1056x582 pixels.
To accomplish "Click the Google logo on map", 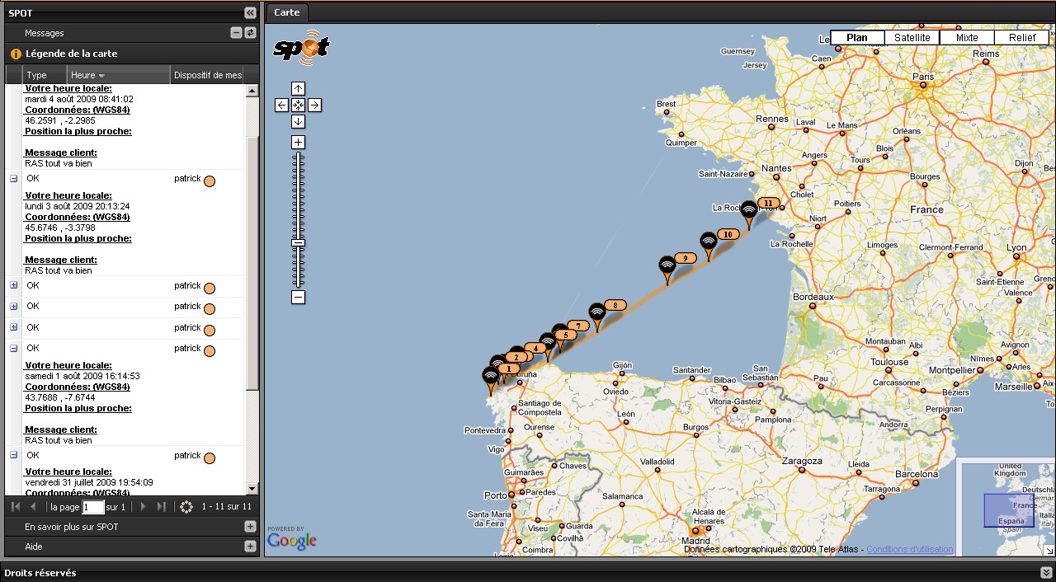I will [292, 541].
